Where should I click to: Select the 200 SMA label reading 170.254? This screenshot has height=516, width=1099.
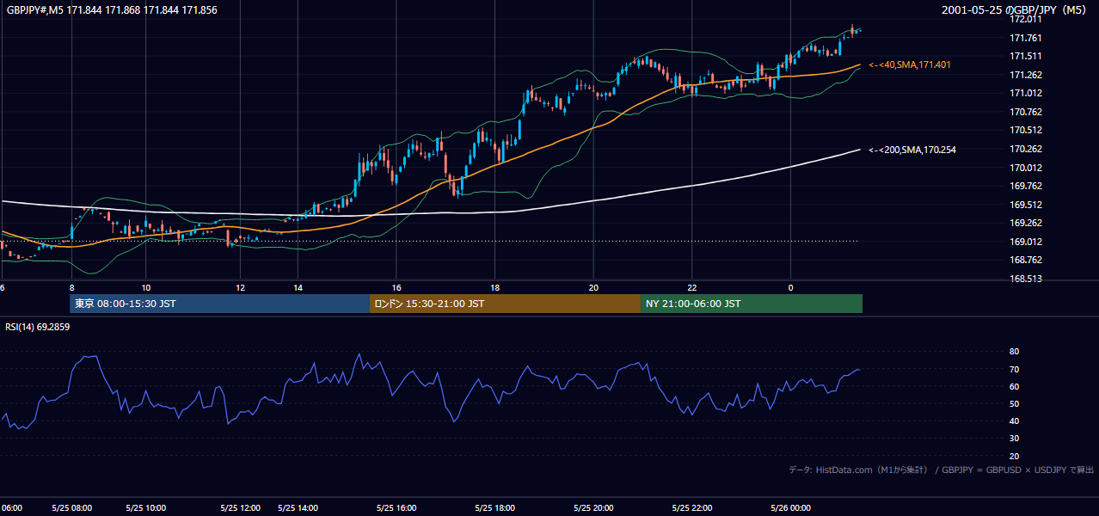pyautogui.click(x=912, y=150)
